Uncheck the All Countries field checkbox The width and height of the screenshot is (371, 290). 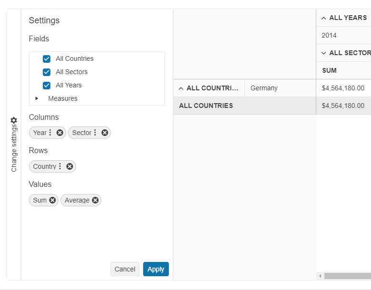pos(47,59)
